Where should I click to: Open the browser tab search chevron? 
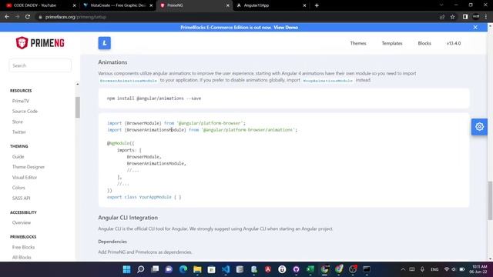441,5
